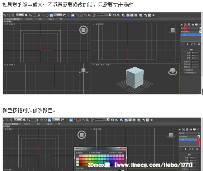Click Unlink Selection icon in upper screenshot
Viewport: 203px width, 171px height.
click(9, 15)
